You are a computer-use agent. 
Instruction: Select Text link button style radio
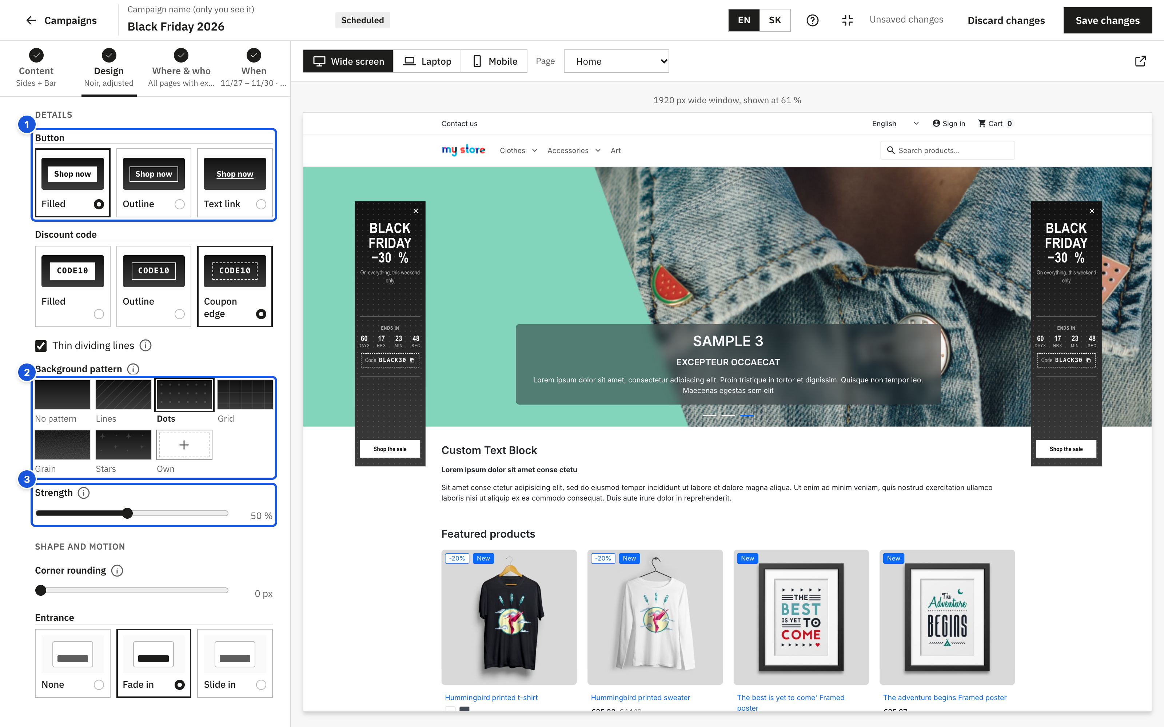(261, 204)
